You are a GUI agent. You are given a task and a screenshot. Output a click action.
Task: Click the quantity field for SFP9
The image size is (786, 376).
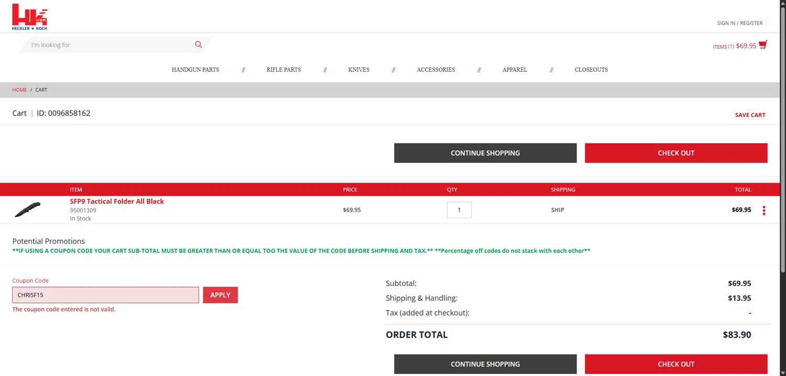pyautogui.click(x=459, y=210)
